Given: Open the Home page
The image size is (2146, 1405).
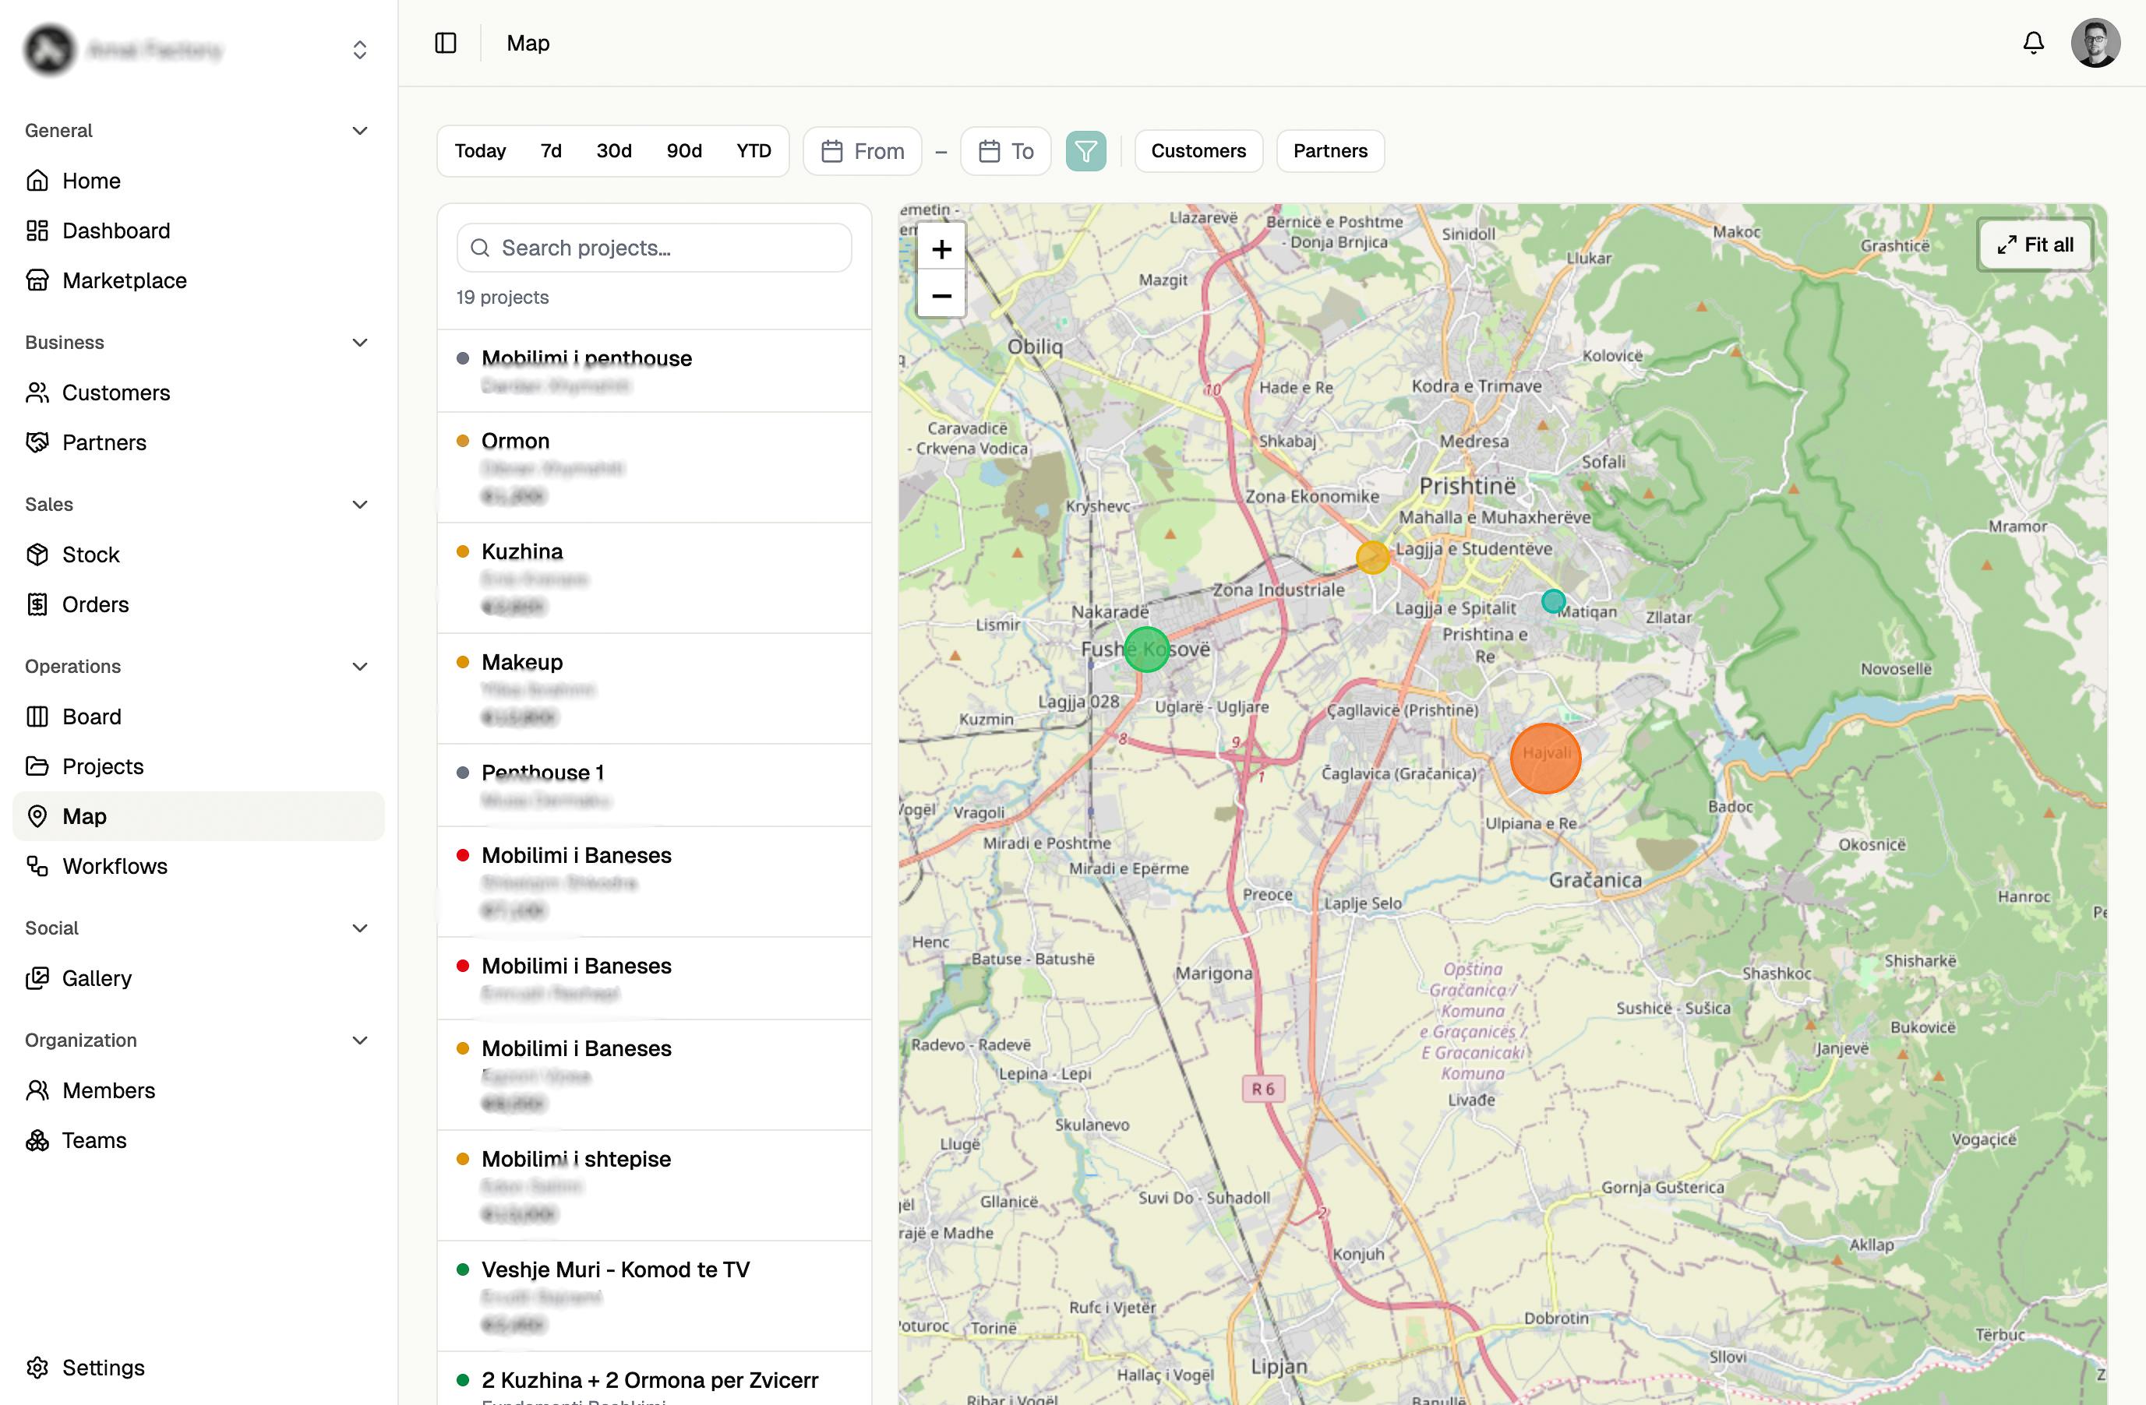Looking at the screenshot, I should tap(199, 180).
